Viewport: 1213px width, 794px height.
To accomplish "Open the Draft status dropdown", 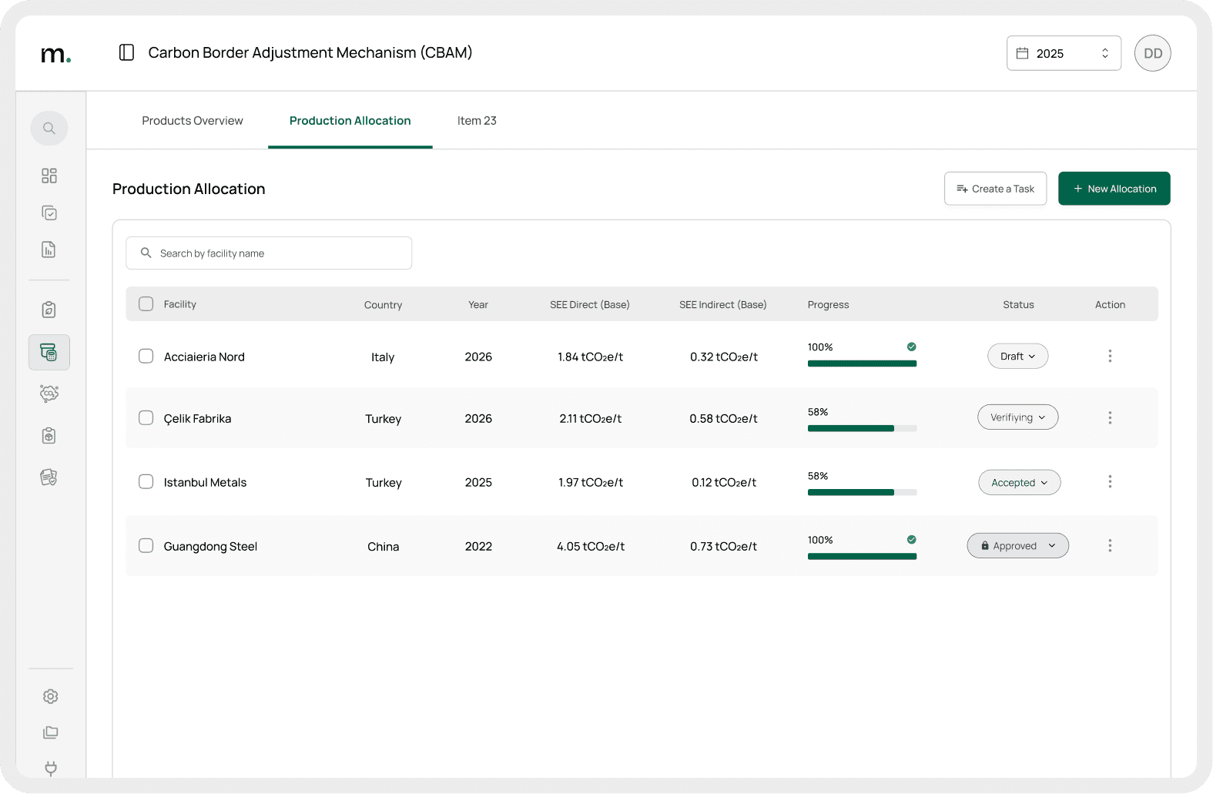I will coord(1017,357).
